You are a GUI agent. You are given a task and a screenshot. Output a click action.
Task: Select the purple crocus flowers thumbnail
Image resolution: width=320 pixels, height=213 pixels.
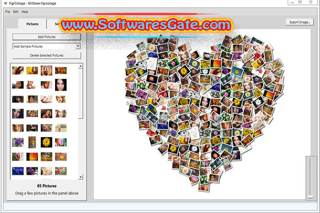click(x=18, y=142)
